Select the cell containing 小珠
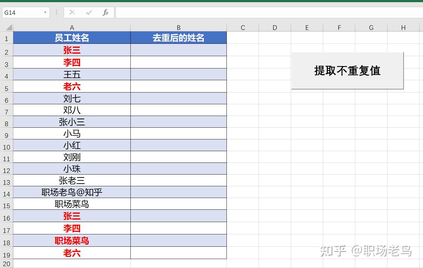423x268 pixels. [72, 169]
